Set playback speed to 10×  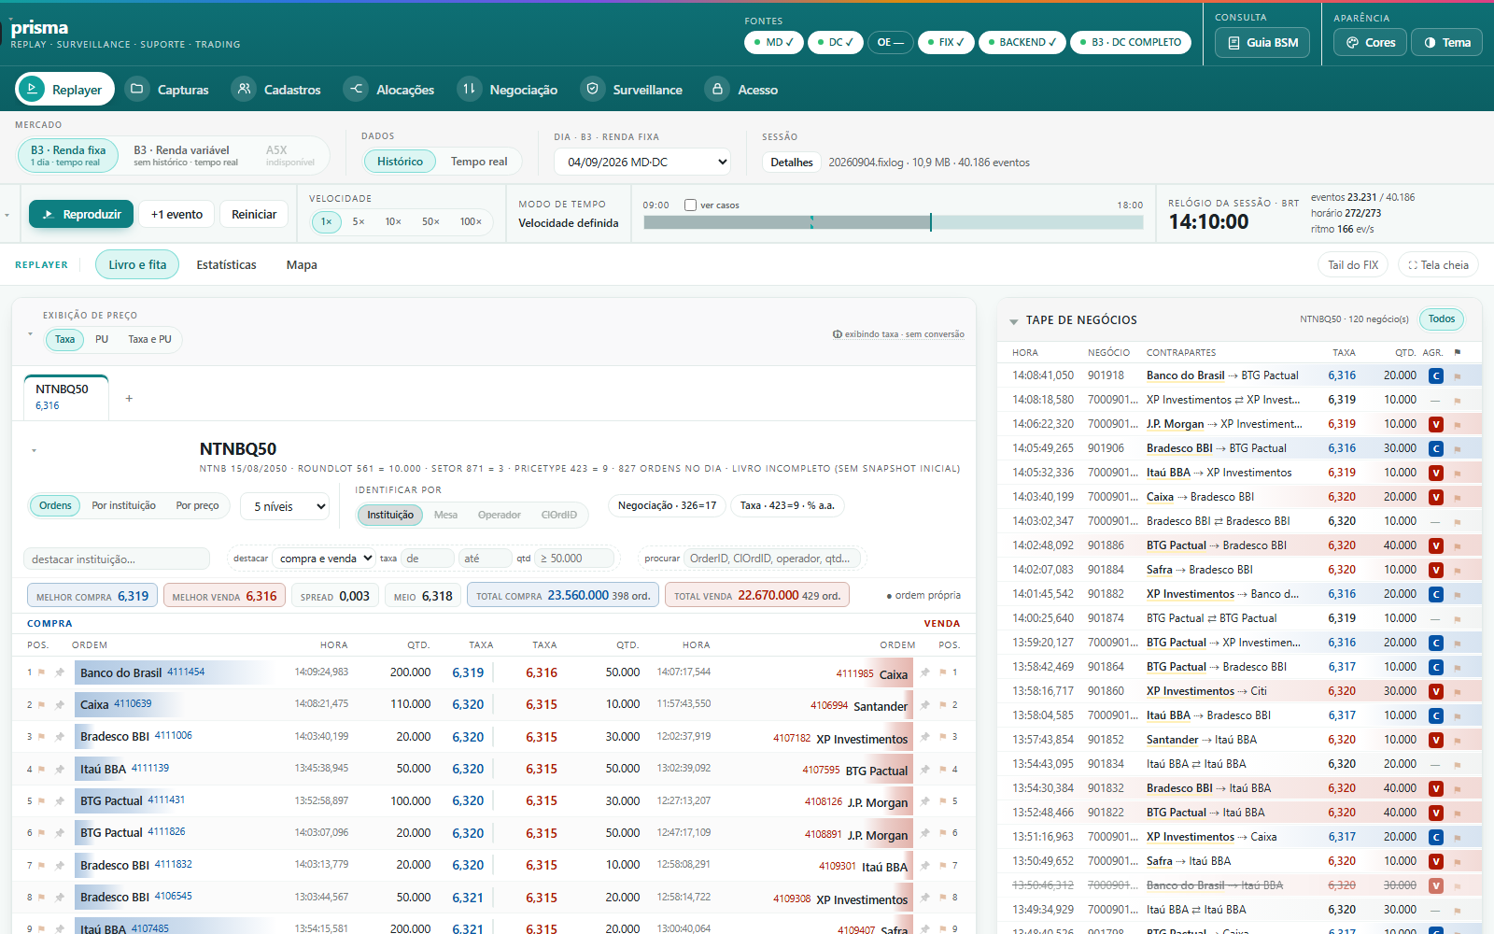click(393, 221)
